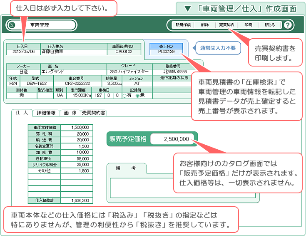The width and height of the screenshot is (306, 237).
Task: Click the その他 label cell
Action: click(44, 171)
